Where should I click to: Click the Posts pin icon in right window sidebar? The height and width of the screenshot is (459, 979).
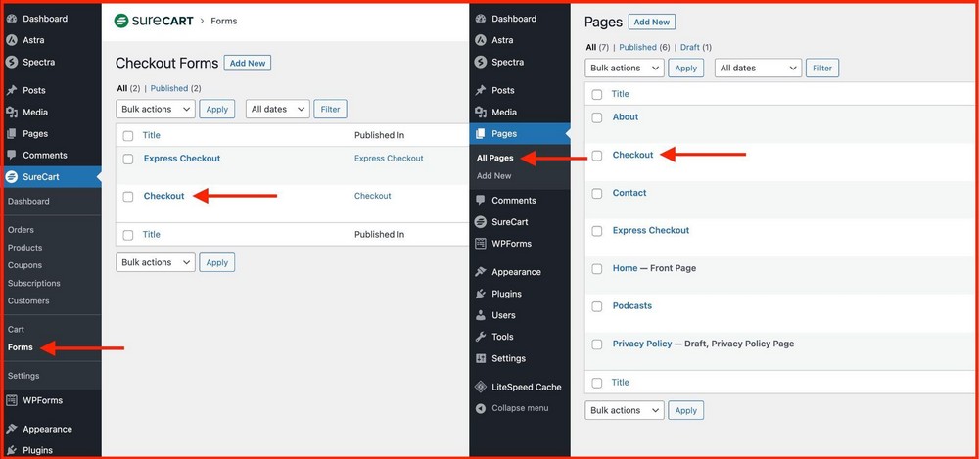tap(480, 90)
